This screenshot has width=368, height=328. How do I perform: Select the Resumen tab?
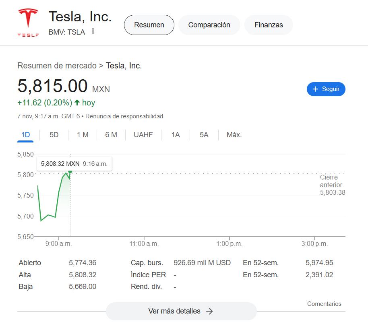point(149,25)
